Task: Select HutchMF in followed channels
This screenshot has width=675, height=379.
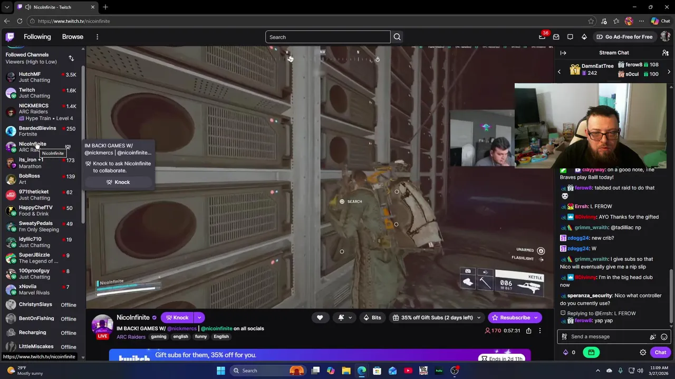Action: 42,77
